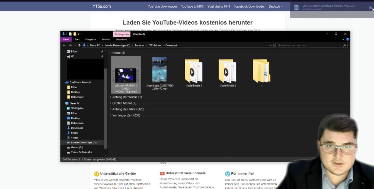This screenshot has height=189, width=374.
Task: Select the 'Social Media 2' folder icon
Action: [x=228, y=71]
